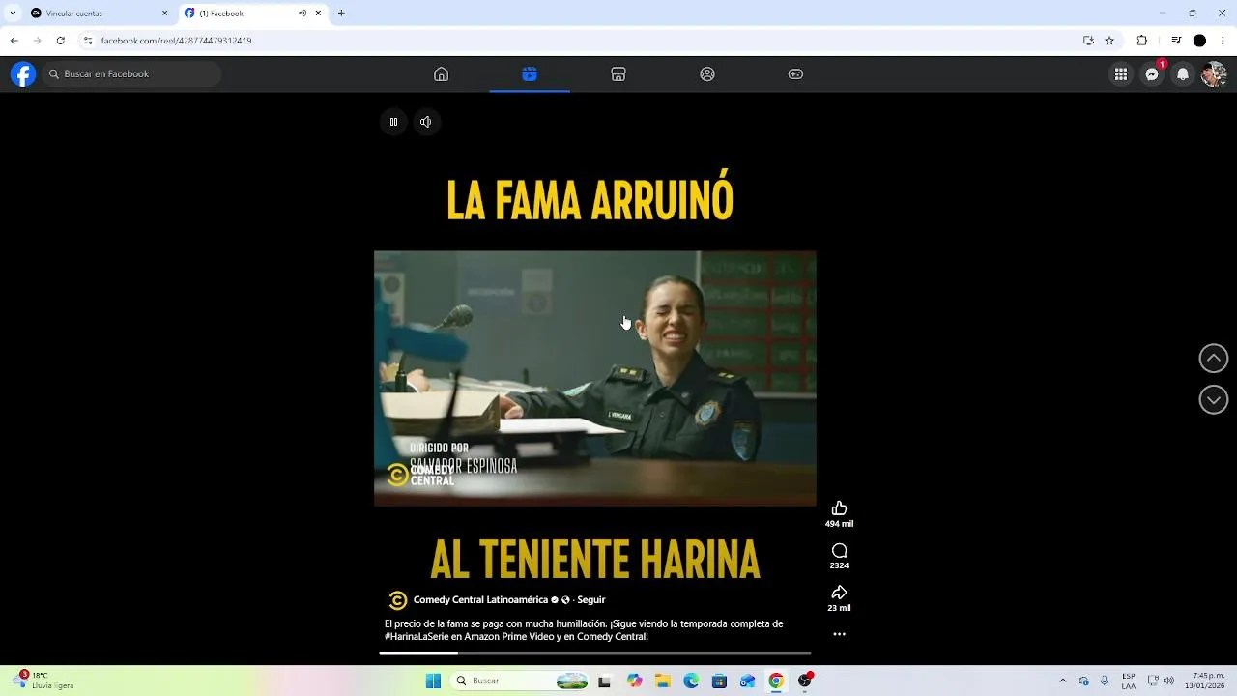
Task: Like the reel with thumbs-up icon
Action: tap(839, 508)
